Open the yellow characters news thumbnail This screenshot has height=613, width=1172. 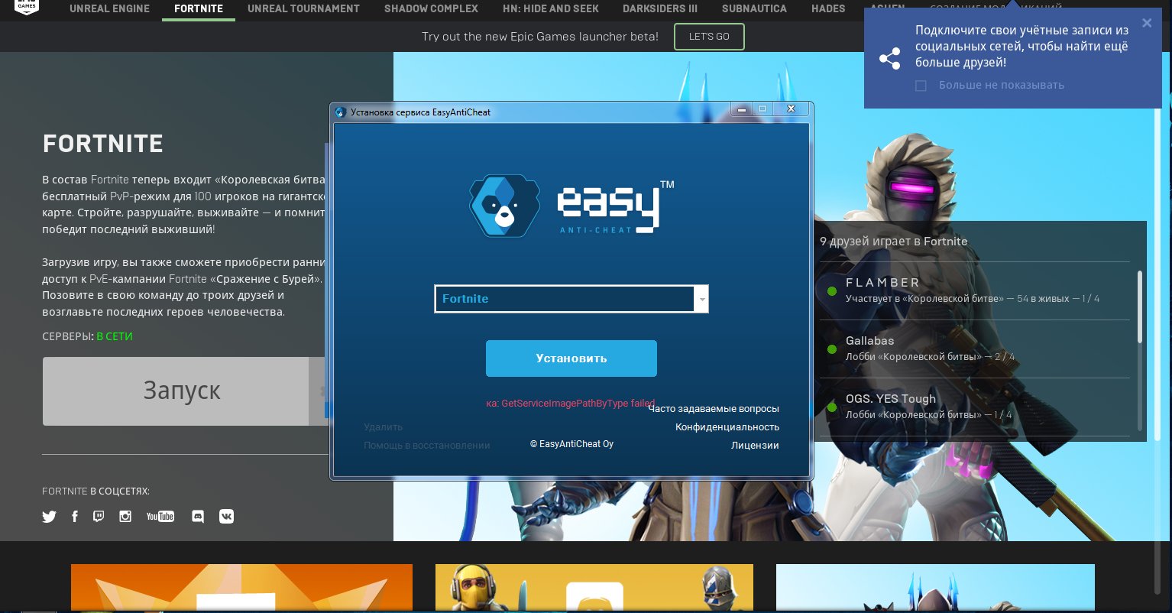click(594, 589)
